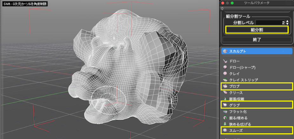Select the フラット化 brush icon
Image resolution: width=294 pixels, height=139 pixels.
click(x=225, y=112)
